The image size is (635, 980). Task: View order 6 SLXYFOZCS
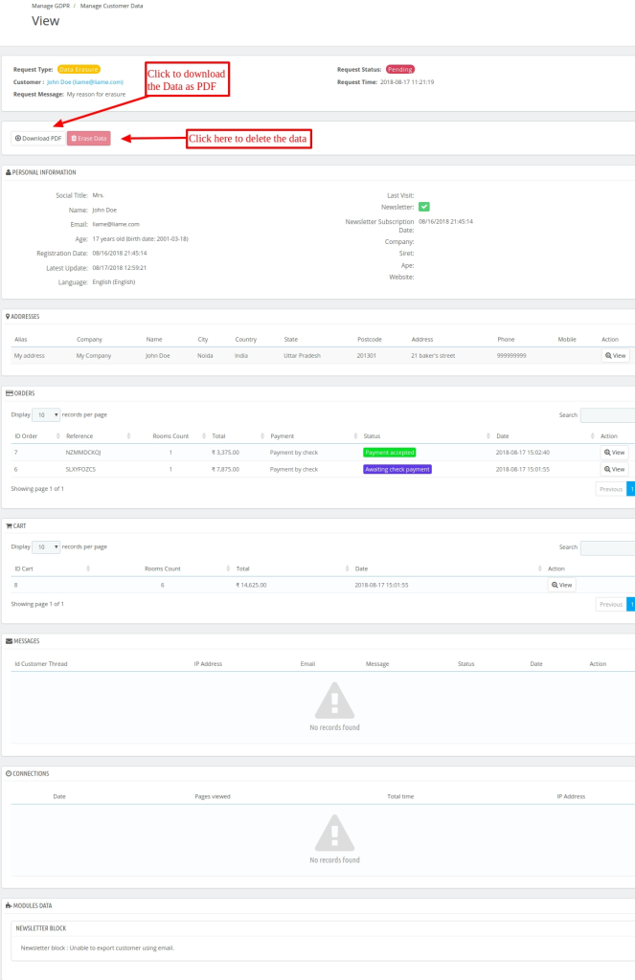pyautogui.click(x=615, y=469)
